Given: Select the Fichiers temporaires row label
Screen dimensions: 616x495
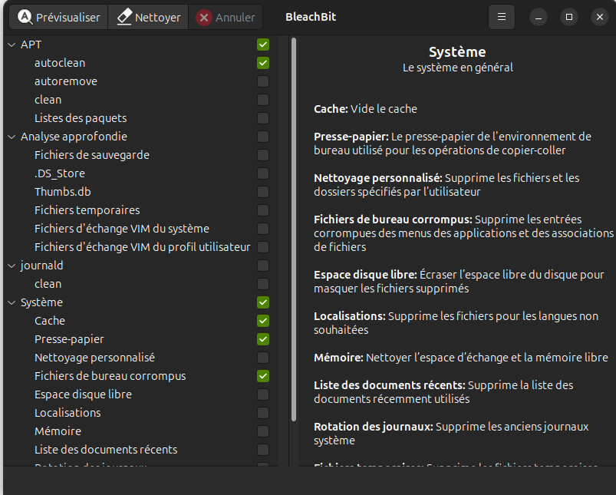Looking at the screenshot, I should (x=87, y=210).
